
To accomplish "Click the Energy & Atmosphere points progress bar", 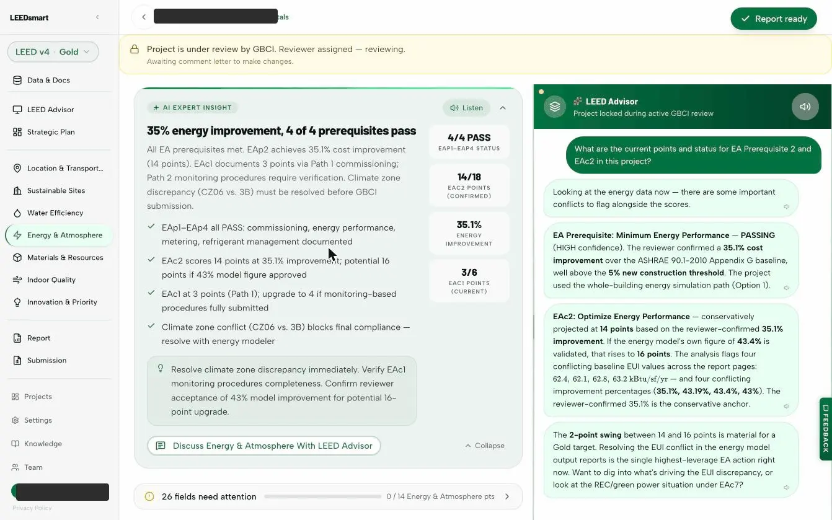I will click(322, 496).
